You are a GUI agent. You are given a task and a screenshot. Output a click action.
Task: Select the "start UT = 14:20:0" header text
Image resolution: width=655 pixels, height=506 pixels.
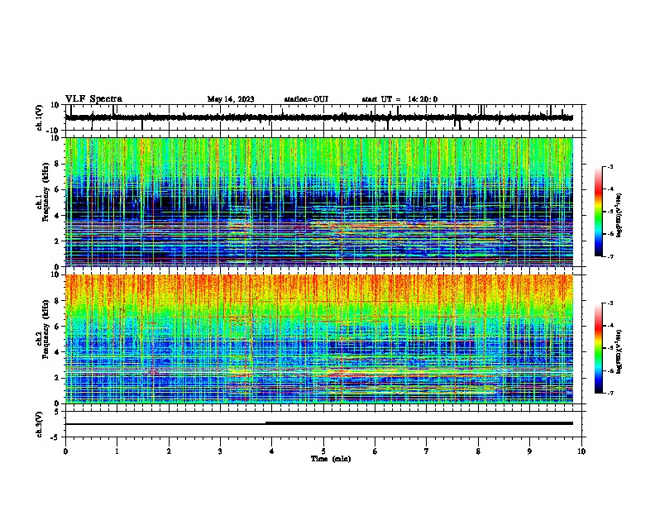pyautogui.click(x=399, y=99)
